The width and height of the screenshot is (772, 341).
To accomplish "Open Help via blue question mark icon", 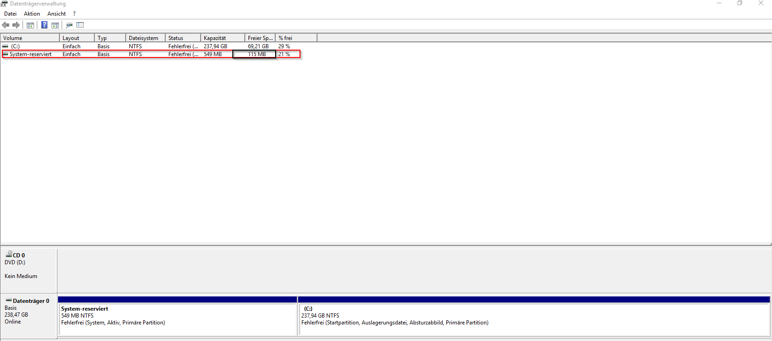I will coord(44,25).
